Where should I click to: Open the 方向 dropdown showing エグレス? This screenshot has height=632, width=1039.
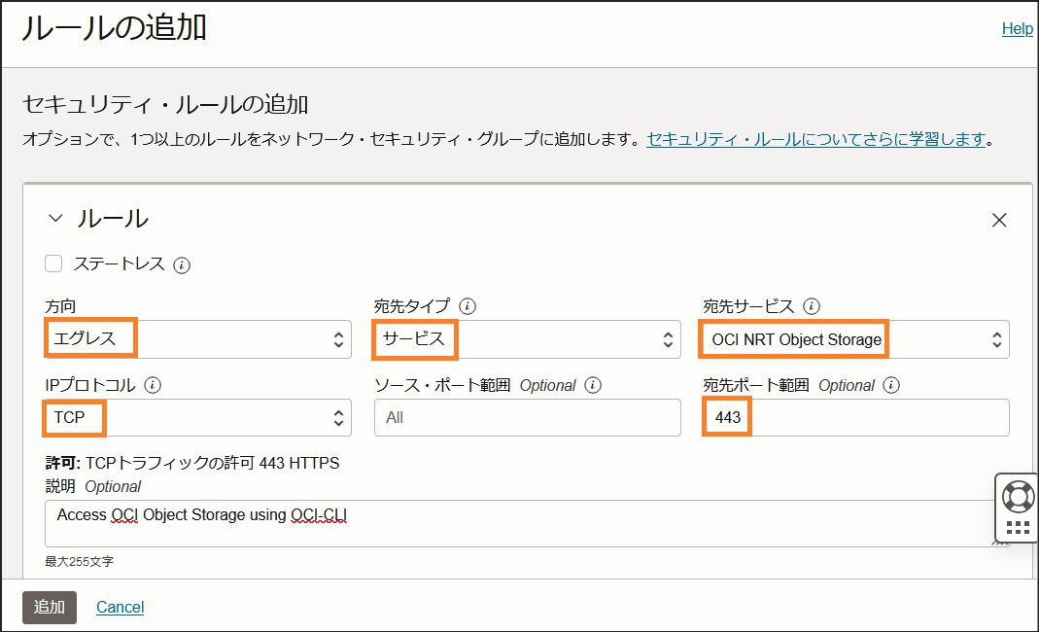click(x=198, y=339)
